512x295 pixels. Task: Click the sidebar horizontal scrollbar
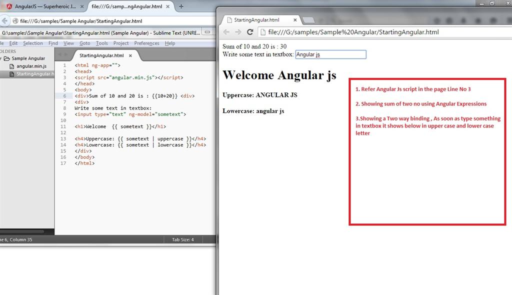coord(22,231)
